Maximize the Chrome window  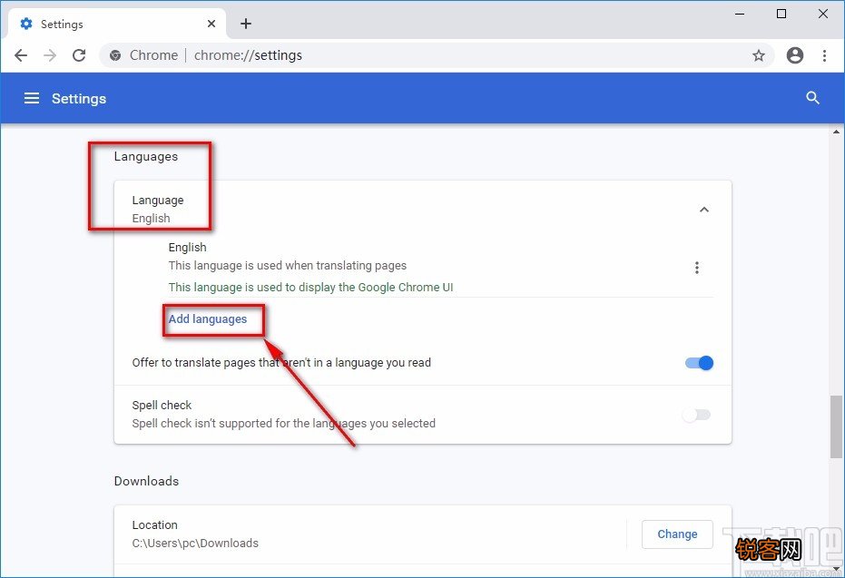click(x=781, y=14)
